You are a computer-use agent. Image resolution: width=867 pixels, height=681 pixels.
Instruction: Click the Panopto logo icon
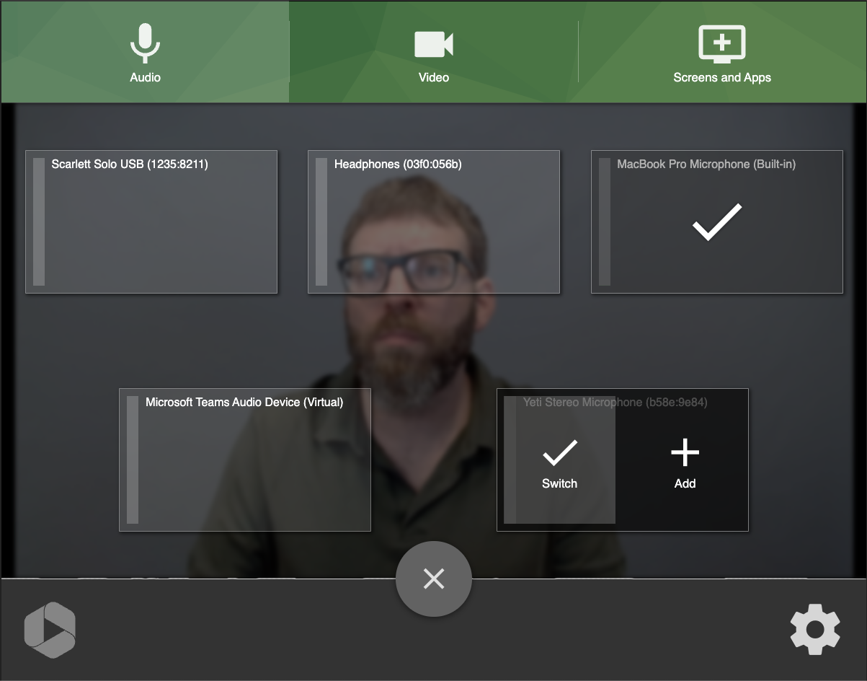click(x=50, y=630)
